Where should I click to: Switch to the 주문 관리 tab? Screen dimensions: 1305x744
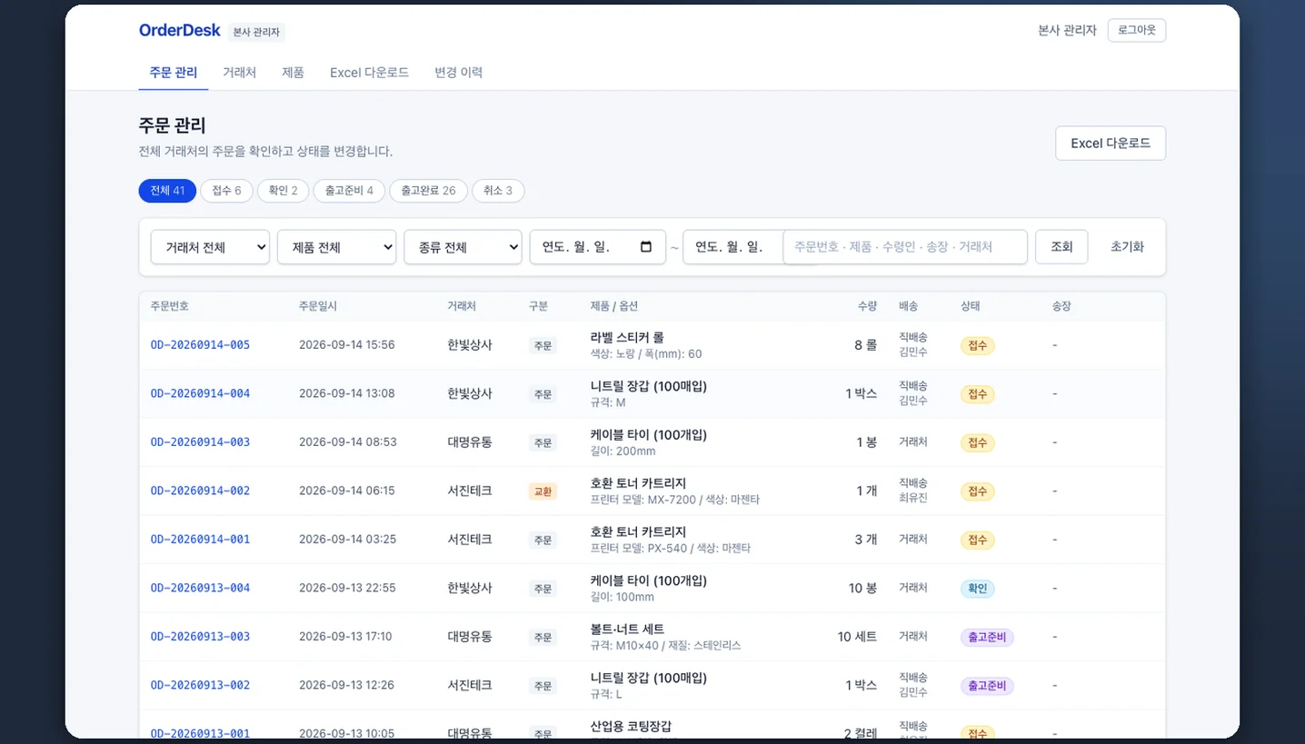pos(174,73)
